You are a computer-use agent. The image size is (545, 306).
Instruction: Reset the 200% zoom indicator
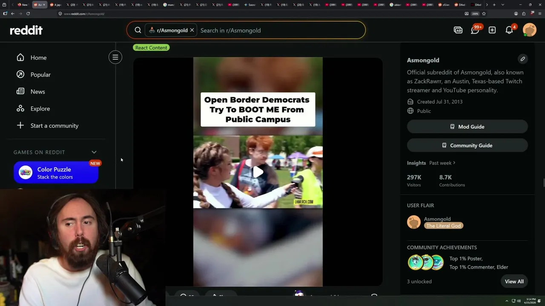click(x=475, y=14)
